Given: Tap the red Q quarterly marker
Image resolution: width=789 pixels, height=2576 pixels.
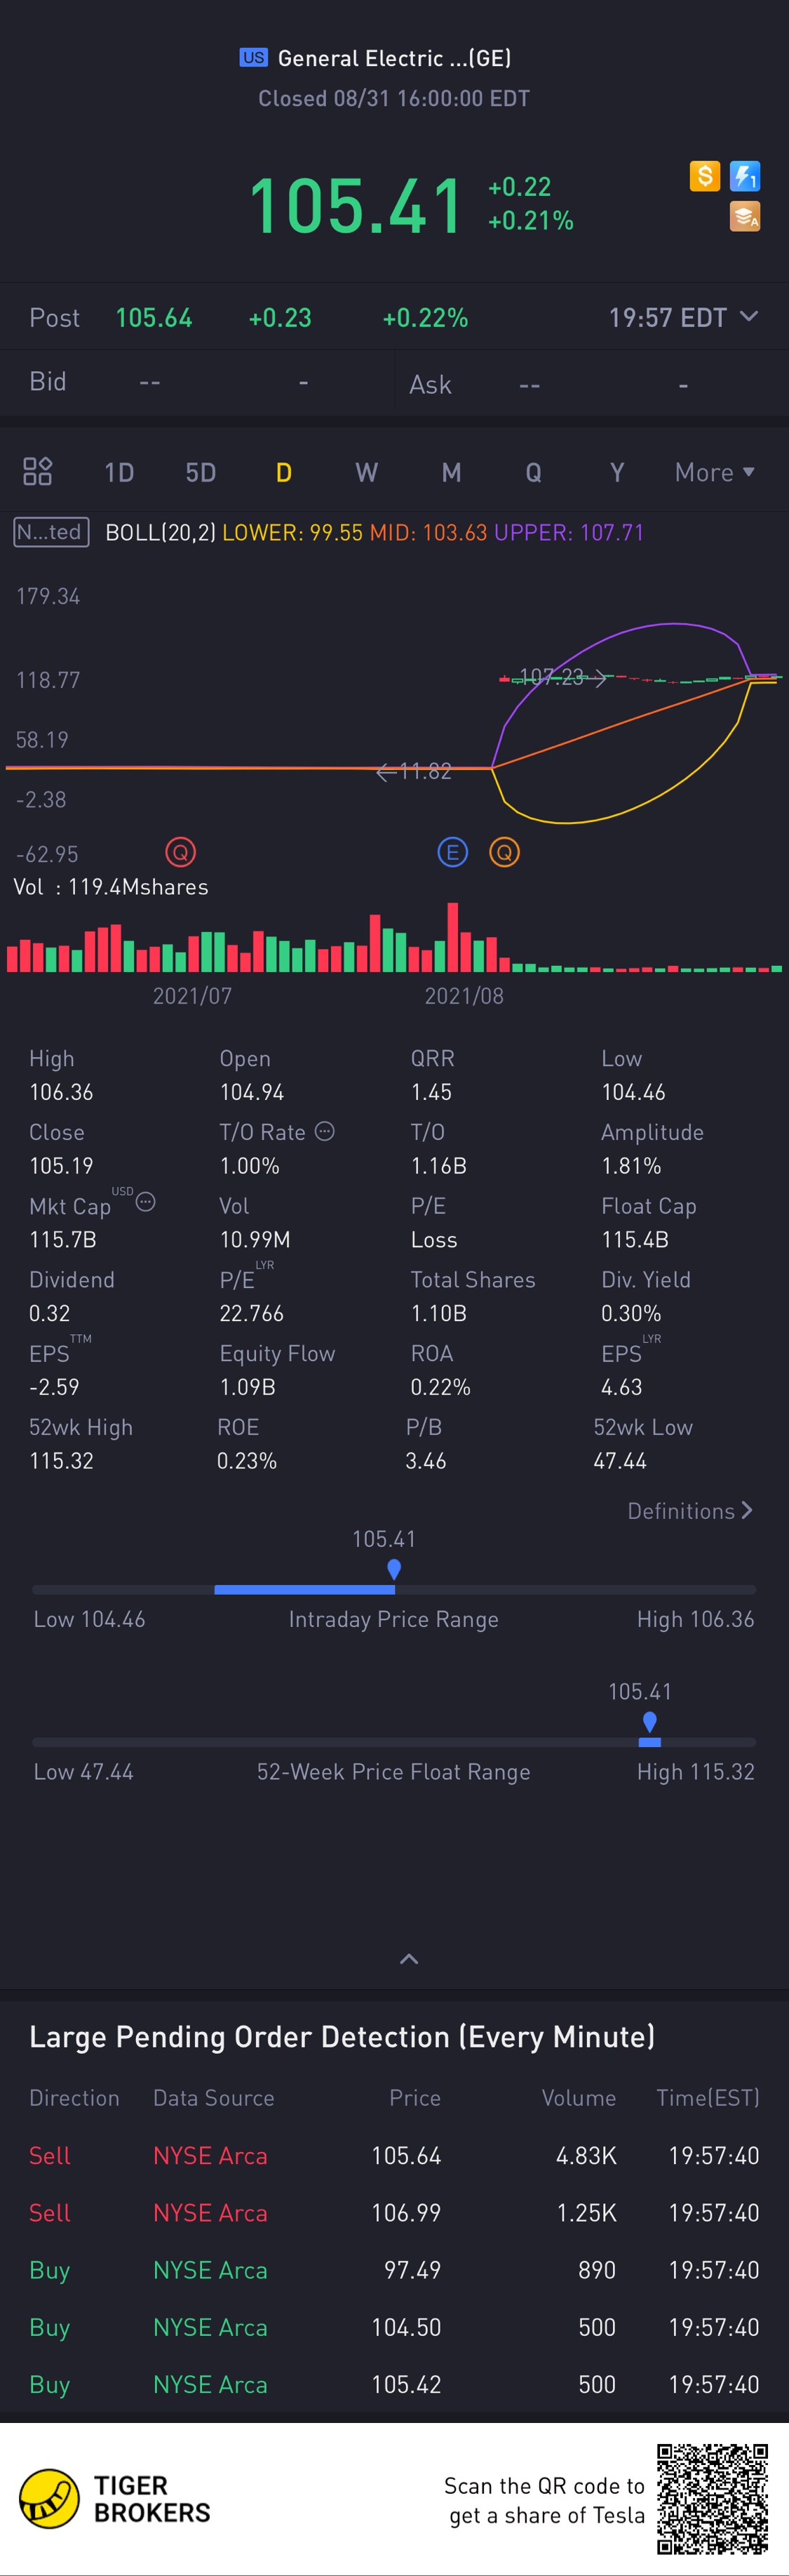Looking at the screenshot, I should coord(181,852).
